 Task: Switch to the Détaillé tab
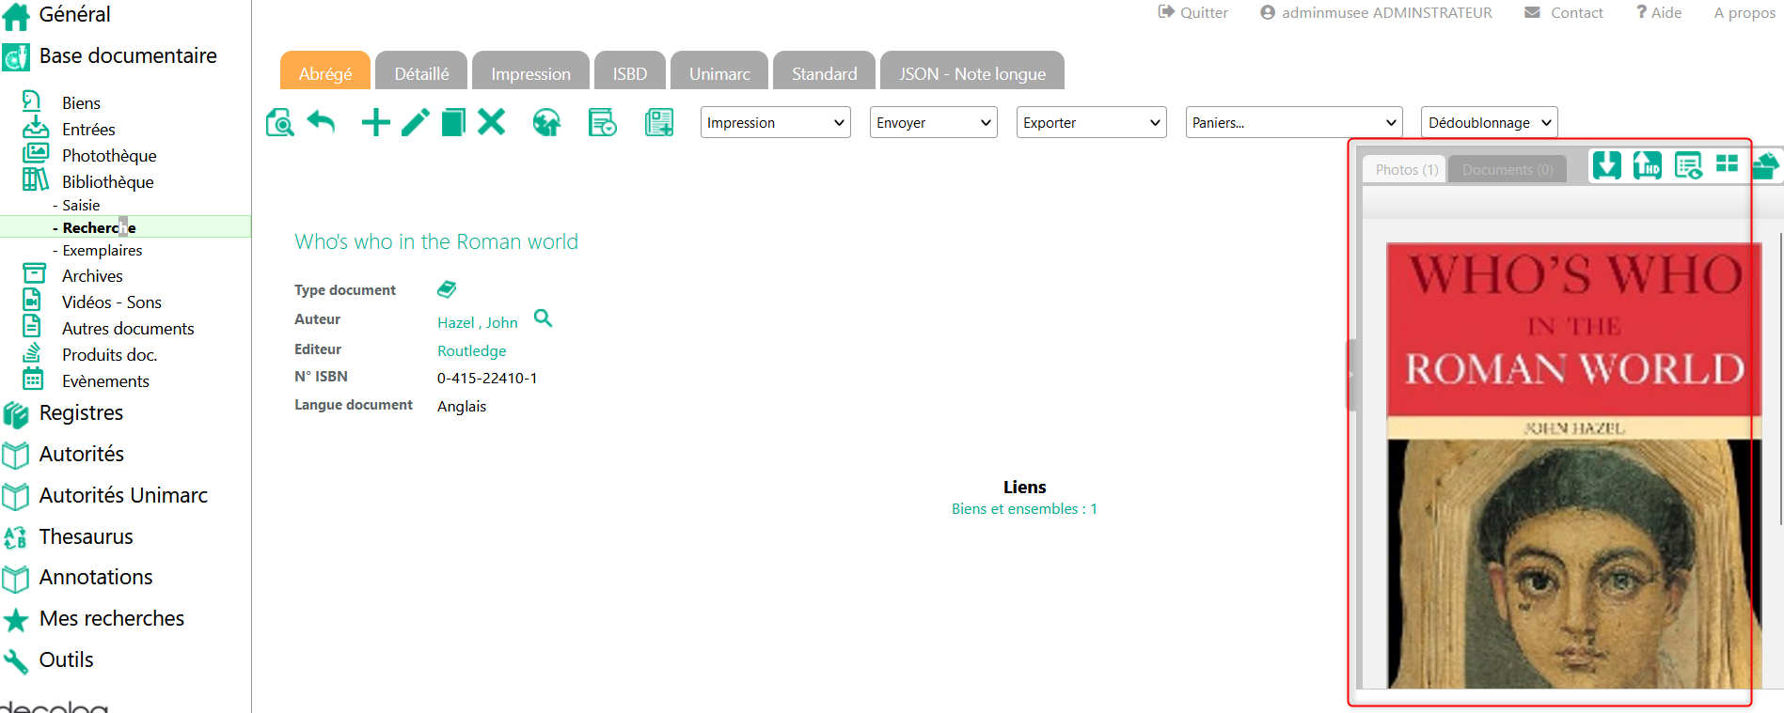(421, 70)
